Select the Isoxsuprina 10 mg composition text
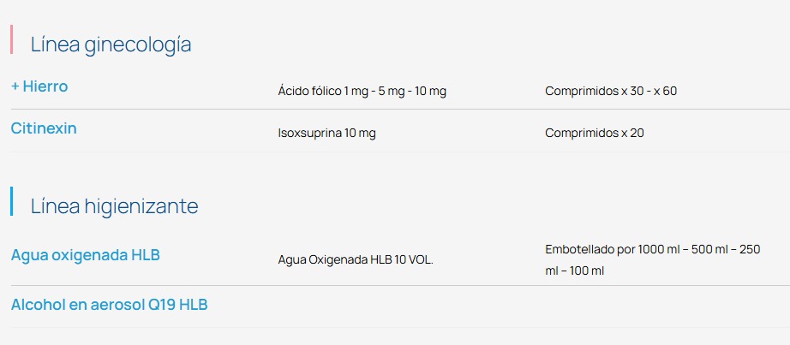Image resolution: width=790 pixels, height=345 pixels. click(326, 134)
